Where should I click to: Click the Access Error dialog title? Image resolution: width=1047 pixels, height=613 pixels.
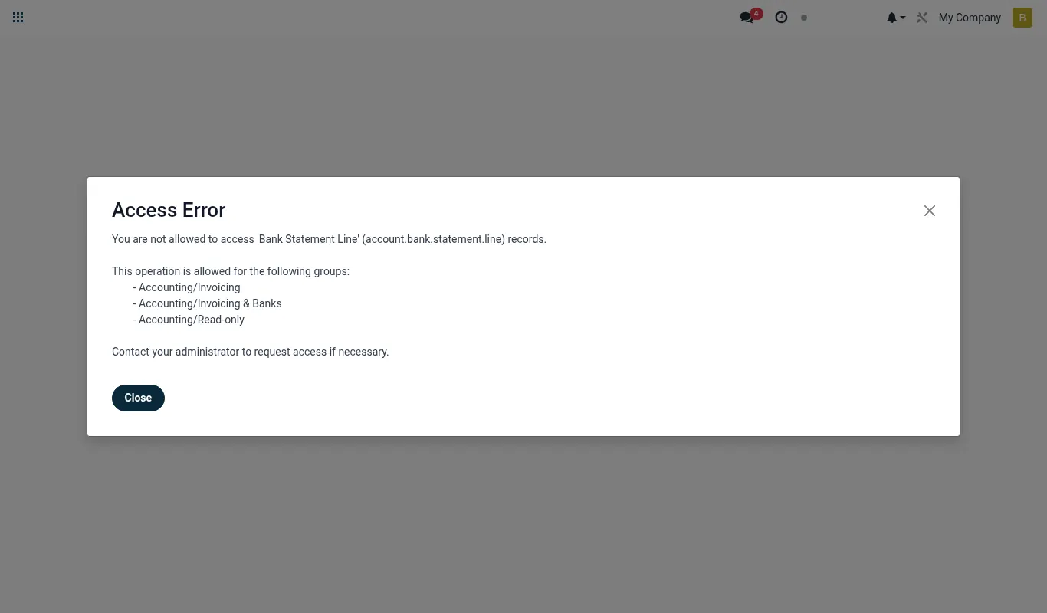click(x=169, y=210)
